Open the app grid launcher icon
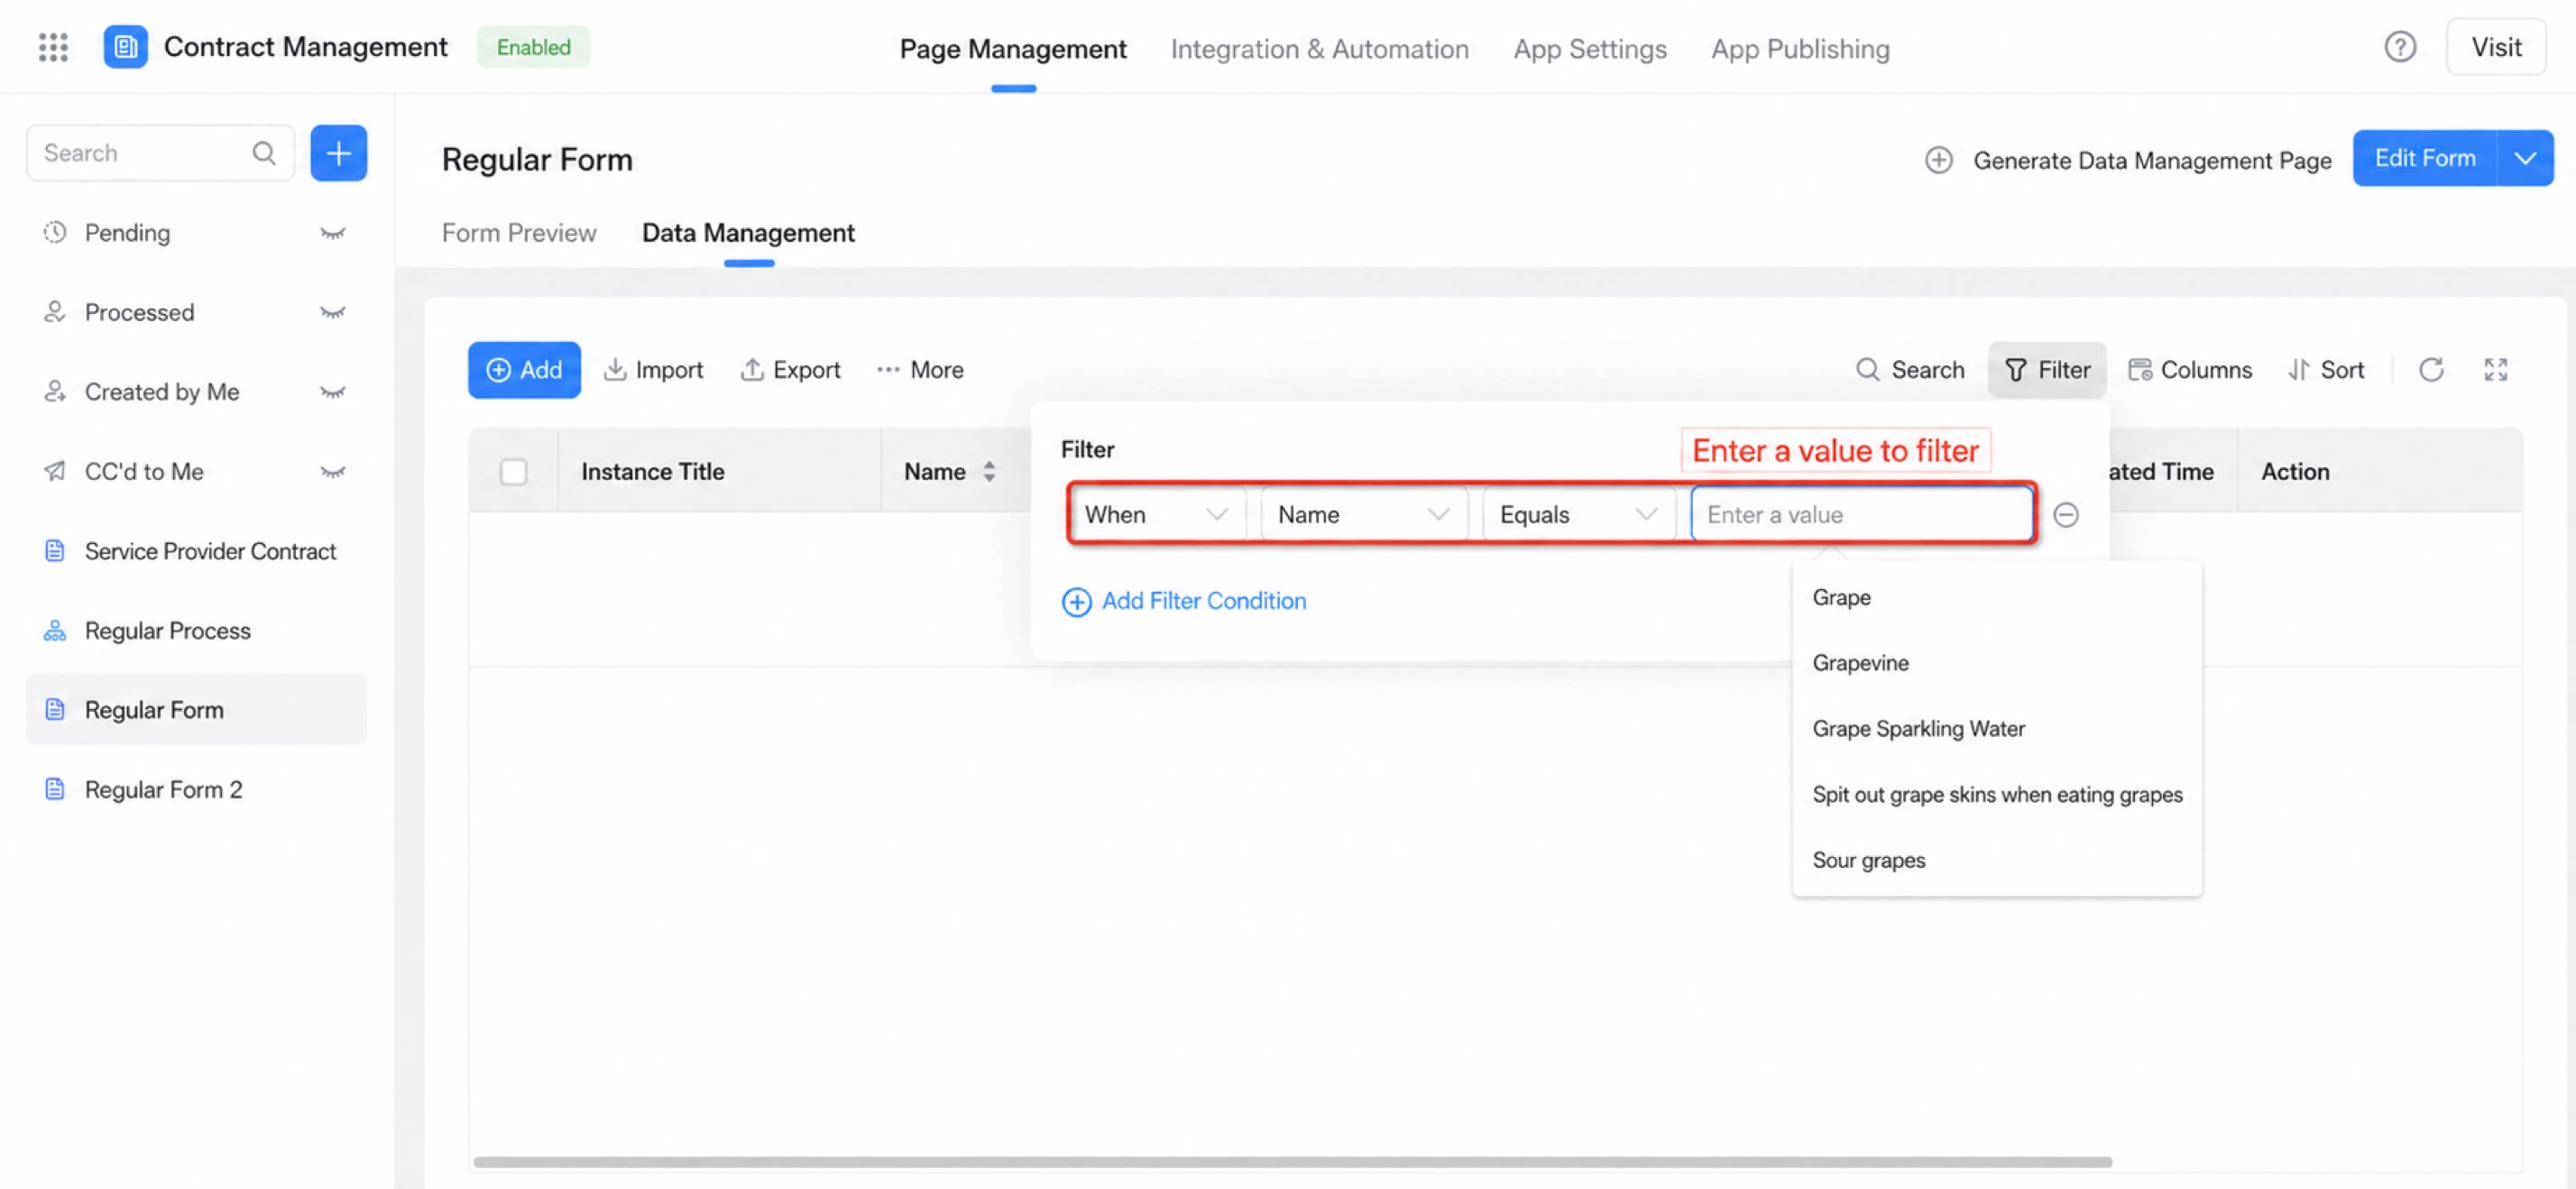This screenshot has width=2576, height=1189. pos(53,47)
